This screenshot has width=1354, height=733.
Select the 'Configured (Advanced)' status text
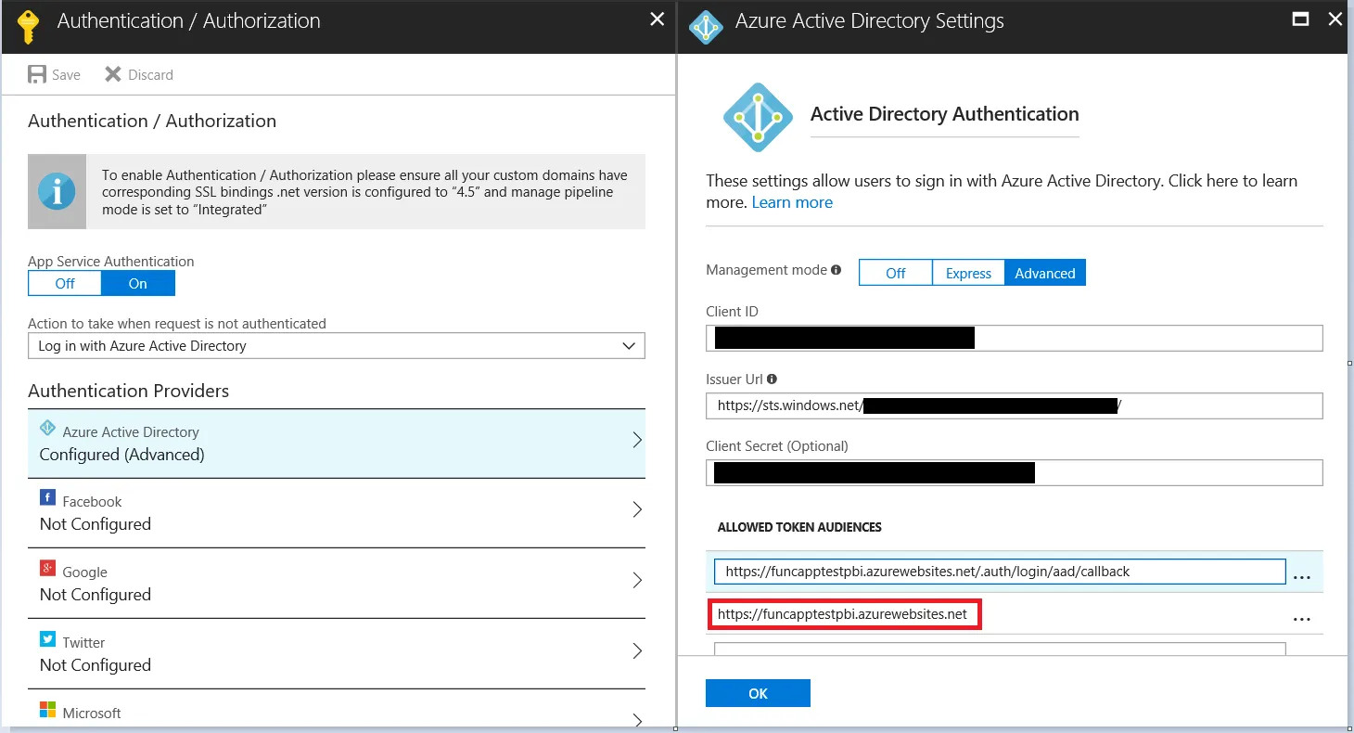pos(121,455)
